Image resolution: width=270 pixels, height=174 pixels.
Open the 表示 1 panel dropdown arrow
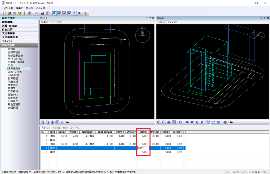(147, 18)
